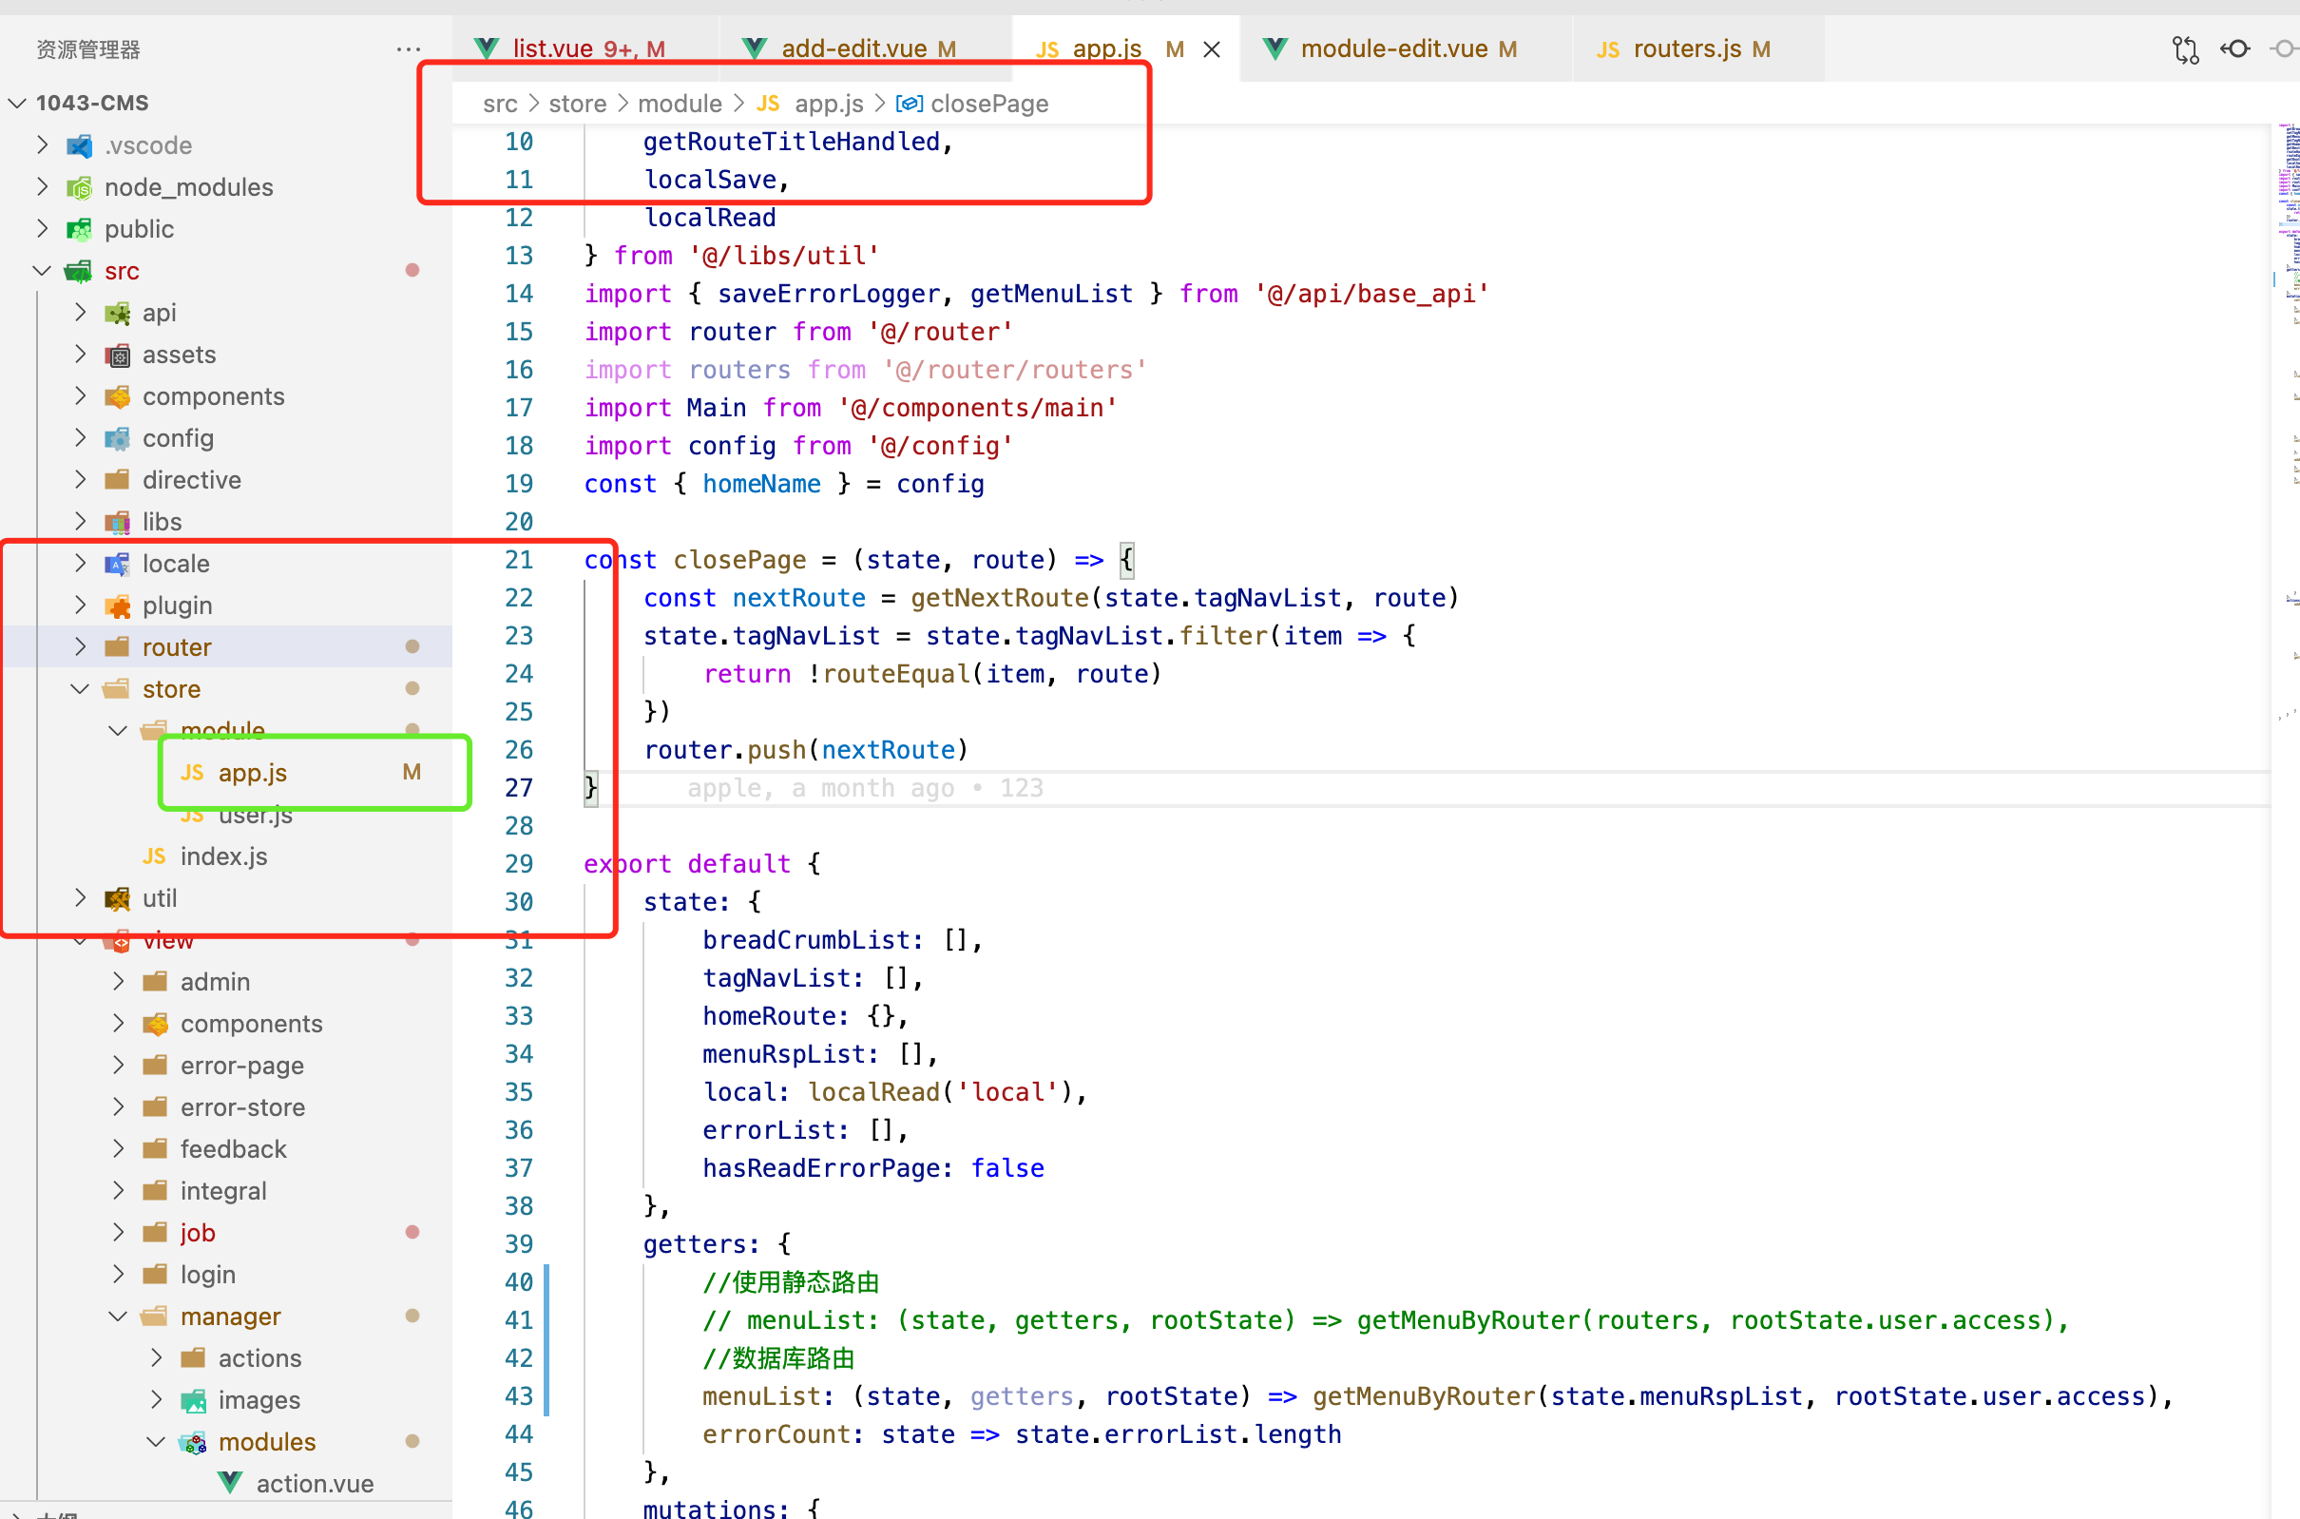Expand the router folder
The width and height of the screenshot is (2300, 1519).
[x=81, y=647]
